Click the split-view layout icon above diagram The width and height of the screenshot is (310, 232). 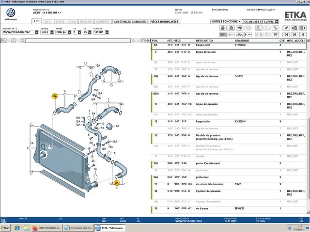[143, 41]
